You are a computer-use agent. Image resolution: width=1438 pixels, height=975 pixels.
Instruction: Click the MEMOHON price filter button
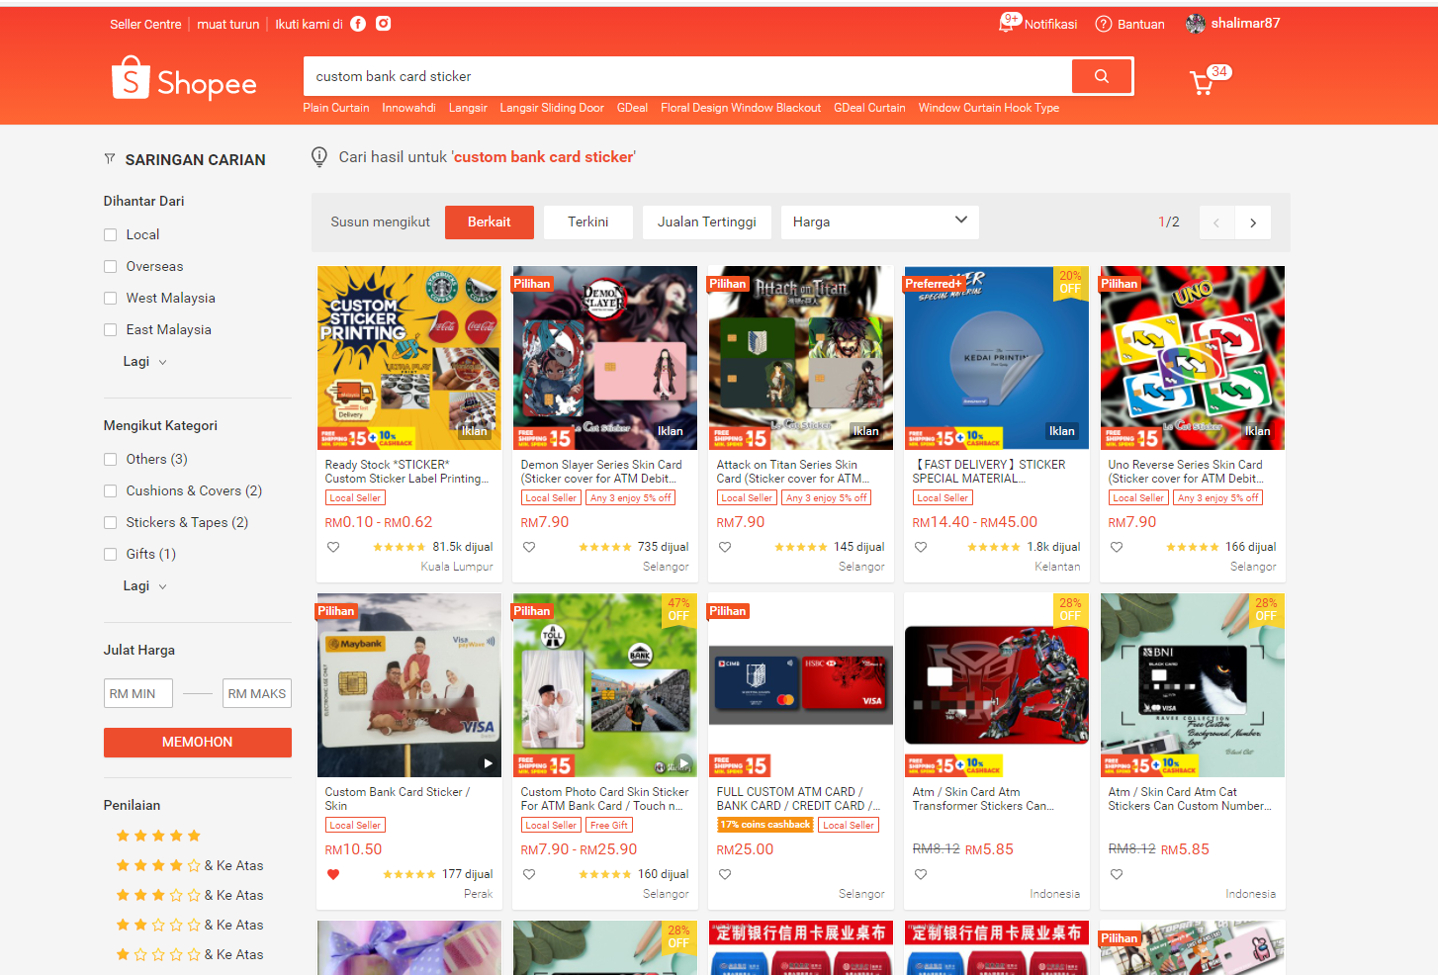coord(197,742)
